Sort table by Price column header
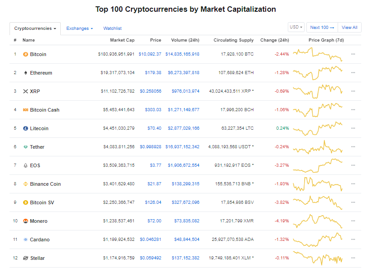The width and height of the screenshot is (368, 268). (x=155, y=40)
